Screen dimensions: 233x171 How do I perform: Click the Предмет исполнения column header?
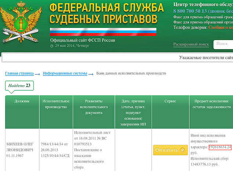[x=211, y=104]
